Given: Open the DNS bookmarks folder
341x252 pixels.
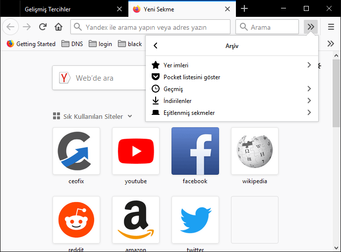Looking at the screenshot, I should point(72,44).
